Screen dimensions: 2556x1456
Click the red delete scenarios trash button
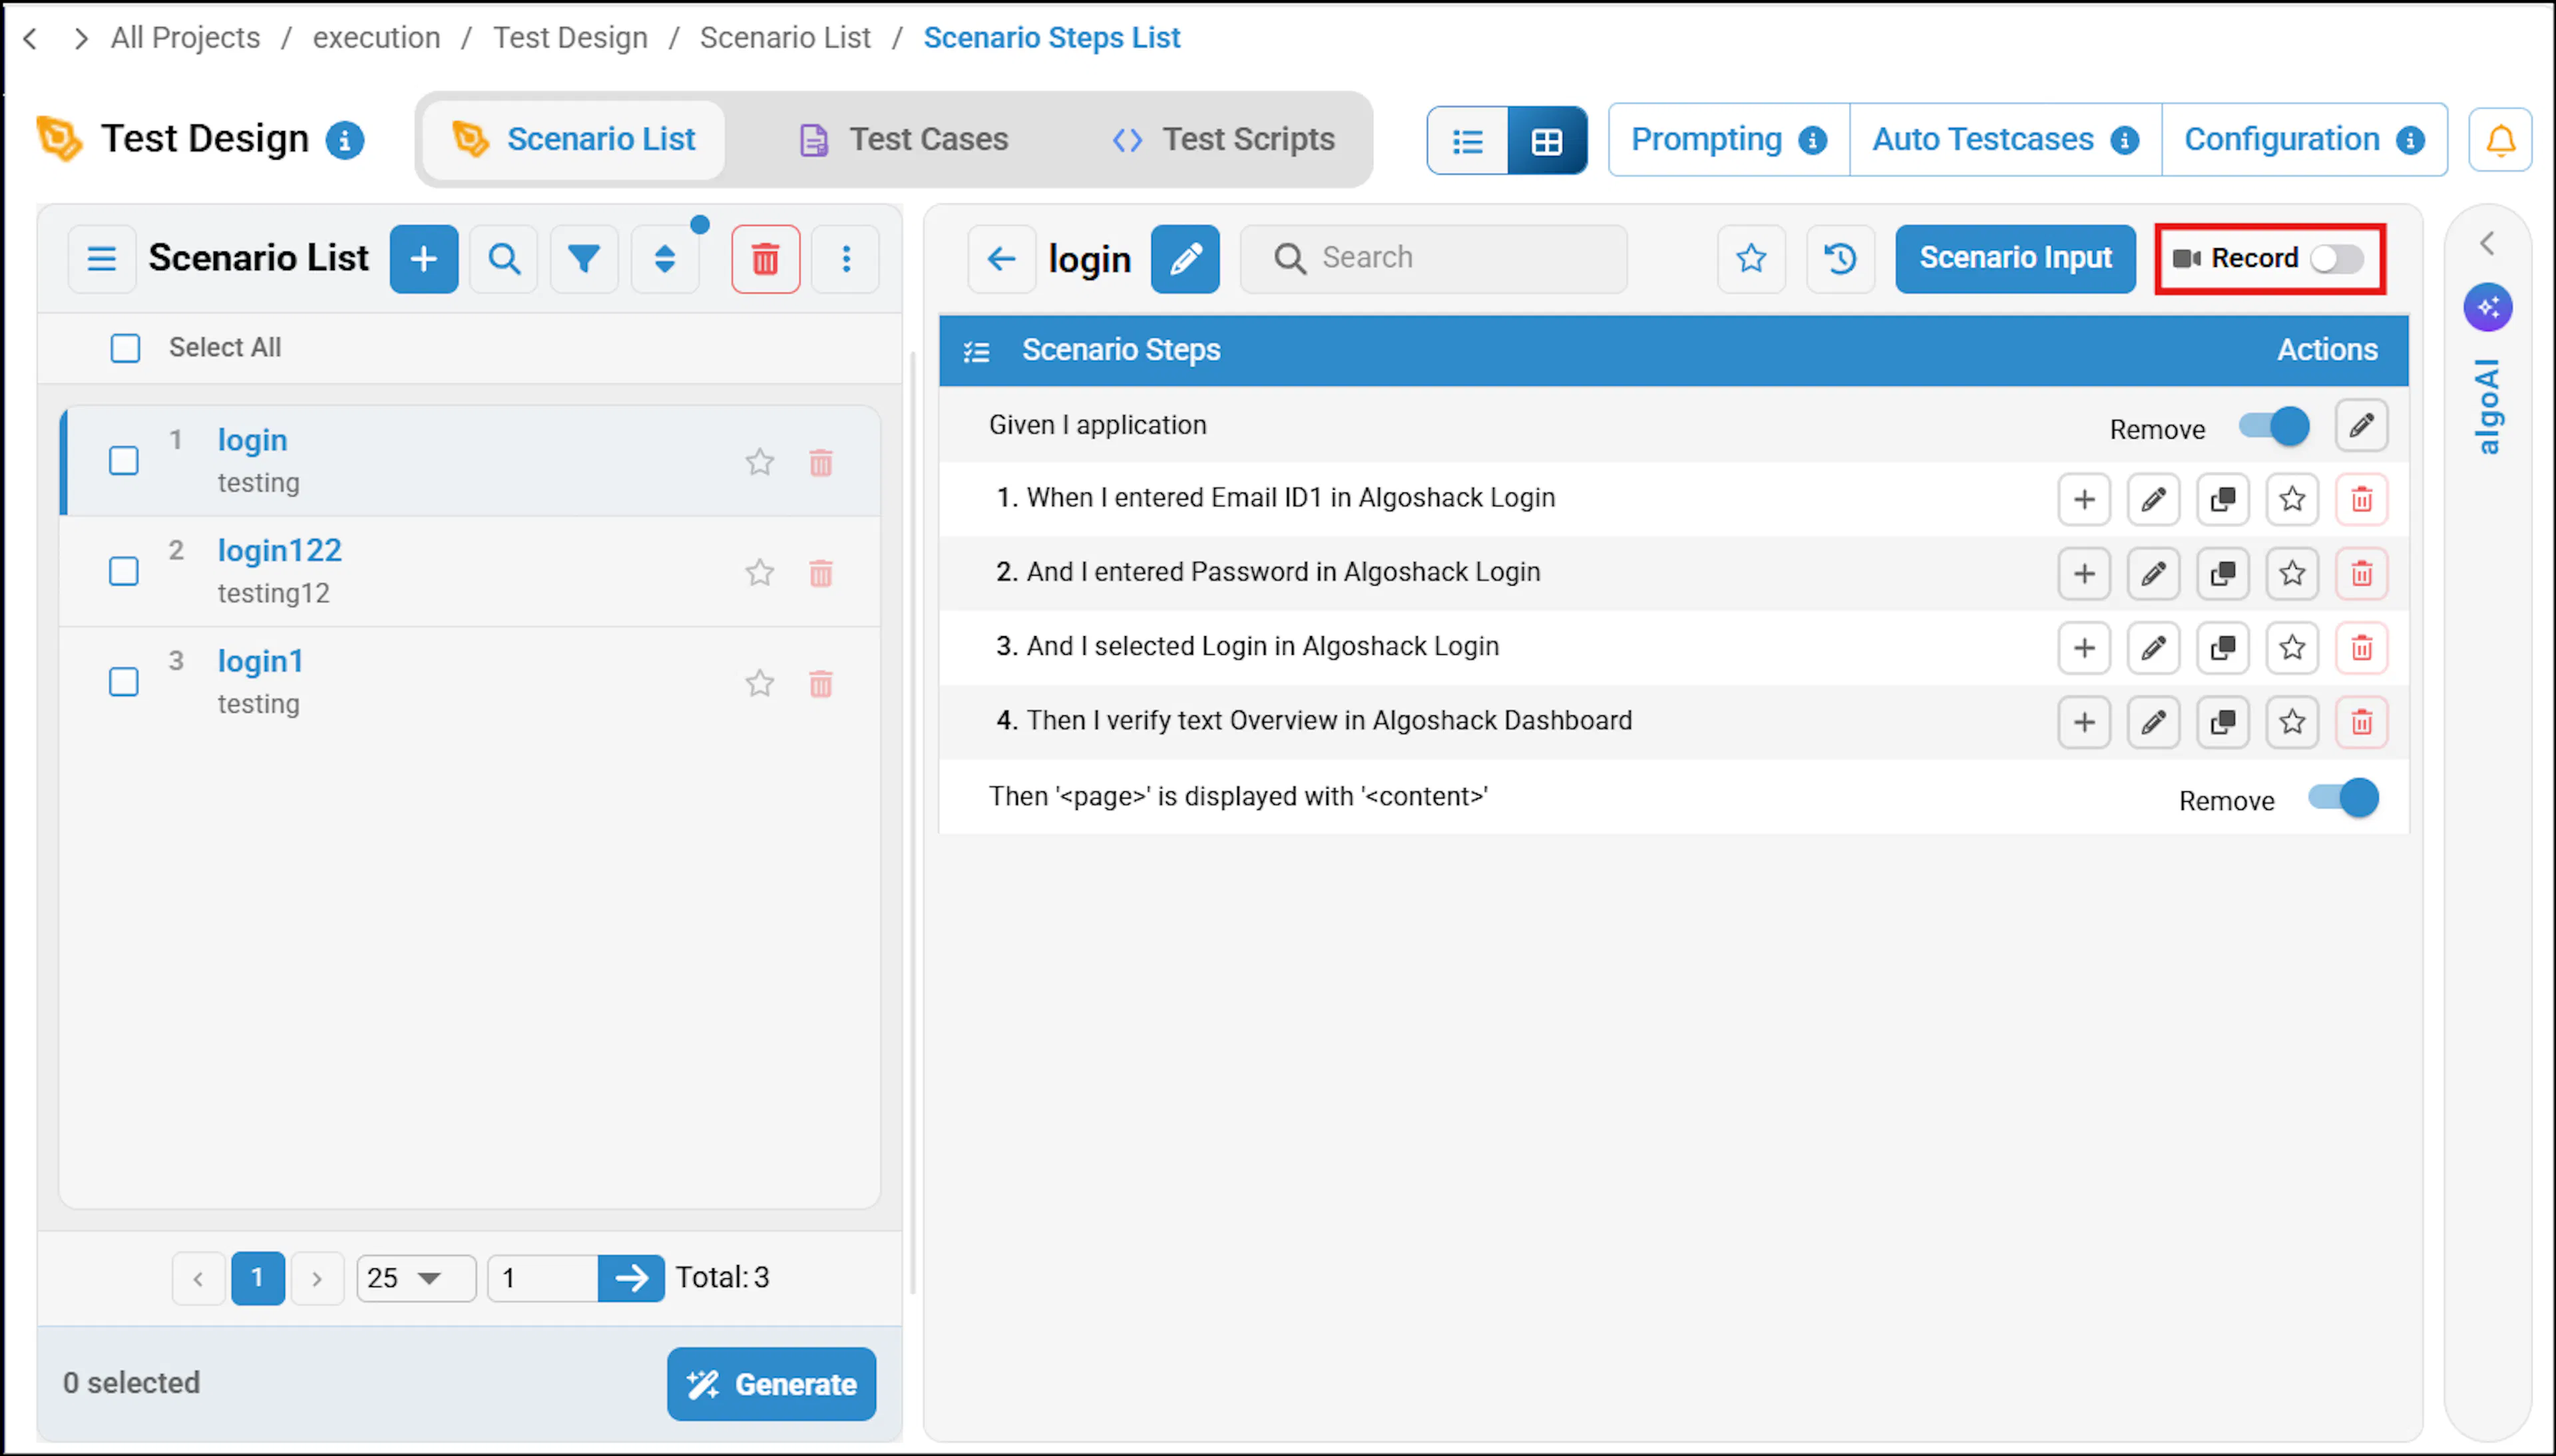pos(765,259)
